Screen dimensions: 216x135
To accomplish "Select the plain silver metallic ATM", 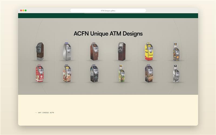I will pos(67,51).
